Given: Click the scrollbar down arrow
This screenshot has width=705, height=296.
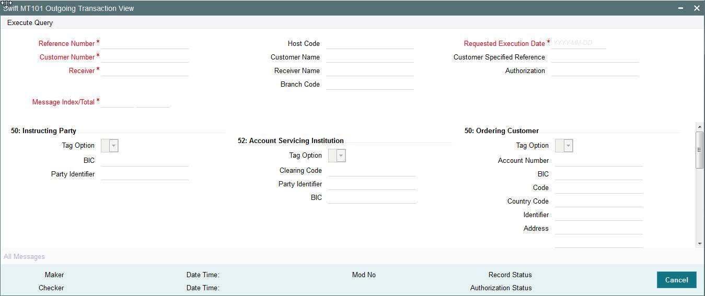Looking at the screenshot, I should click(x=700, y=244).
